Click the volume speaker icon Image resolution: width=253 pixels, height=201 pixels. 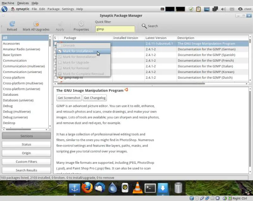(x=224, y=9)
